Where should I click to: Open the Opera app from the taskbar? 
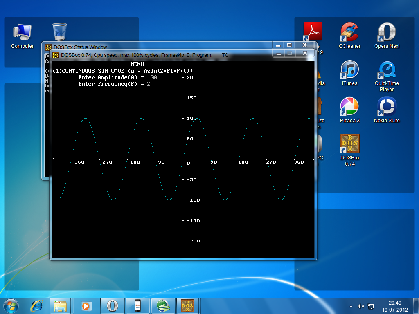point(113,305)
